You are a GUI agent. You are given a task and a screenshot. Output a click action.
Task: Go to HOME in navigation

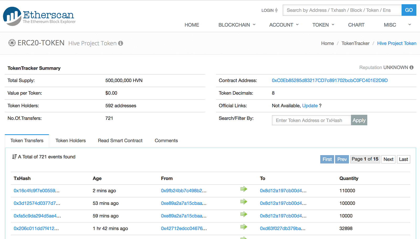(x=192, y=25)
